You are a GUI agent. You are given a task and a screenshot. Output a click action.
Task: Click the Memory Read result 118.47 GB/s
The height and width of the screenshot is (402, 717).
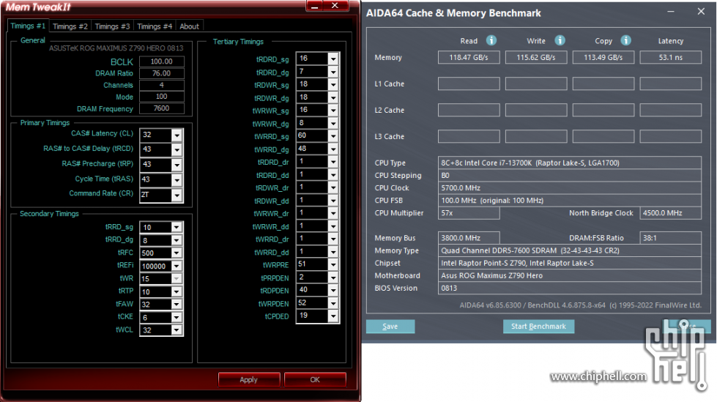[x=469, y=58]
